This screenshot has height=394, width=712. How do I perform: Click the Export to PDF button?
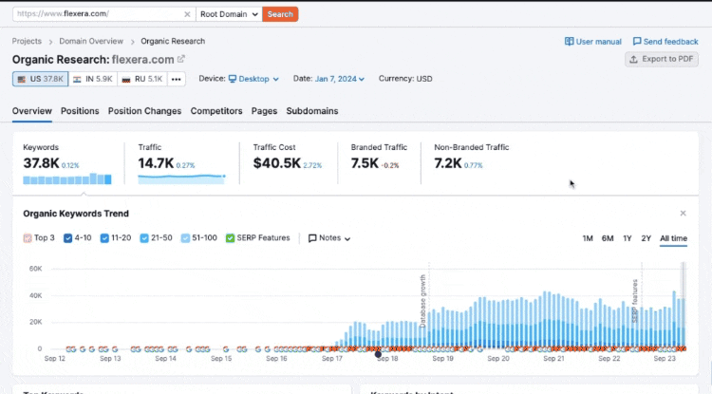[x=662, y=59]
